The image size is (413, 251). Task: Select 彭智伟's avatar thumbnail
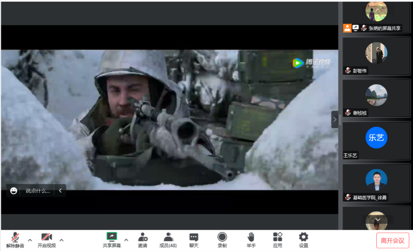tap(376, 53)
